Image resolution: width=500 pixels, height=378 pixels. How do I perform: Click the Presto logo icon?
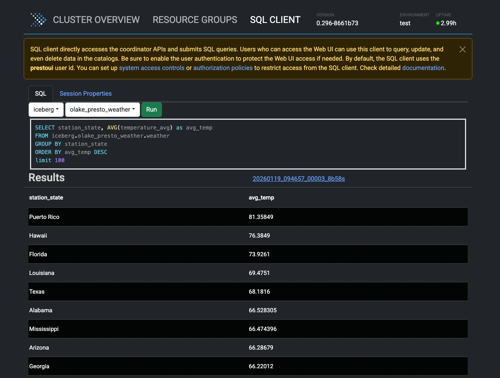pos(39,20)
